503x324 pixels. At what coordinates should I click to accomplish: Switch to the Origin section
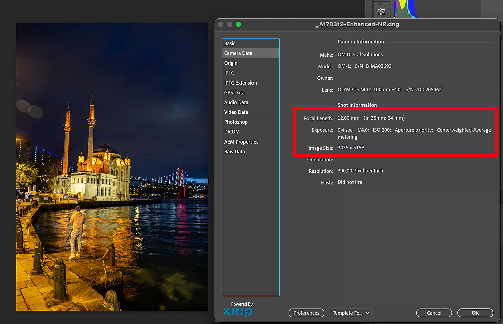[x=231, y=63]
